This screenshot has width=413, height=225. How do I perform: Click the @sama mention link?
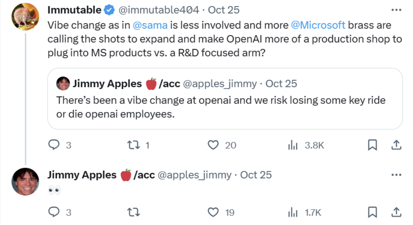pyautogui.click(x=150, y=25)
